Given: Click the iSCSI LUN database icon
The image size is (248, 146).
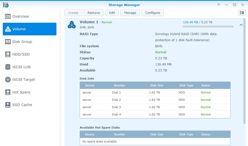Looking at the screenshot, I should [8, 67].
